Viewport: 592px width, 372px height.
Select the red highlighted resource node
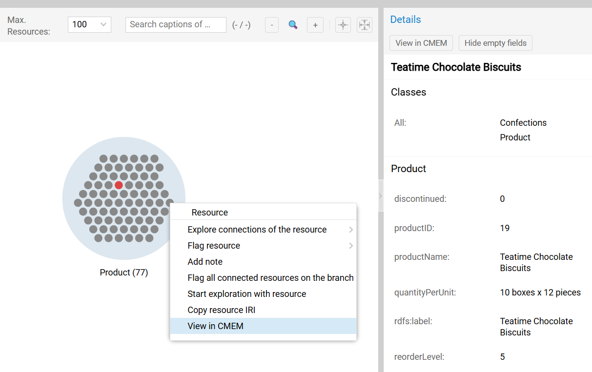119,185
